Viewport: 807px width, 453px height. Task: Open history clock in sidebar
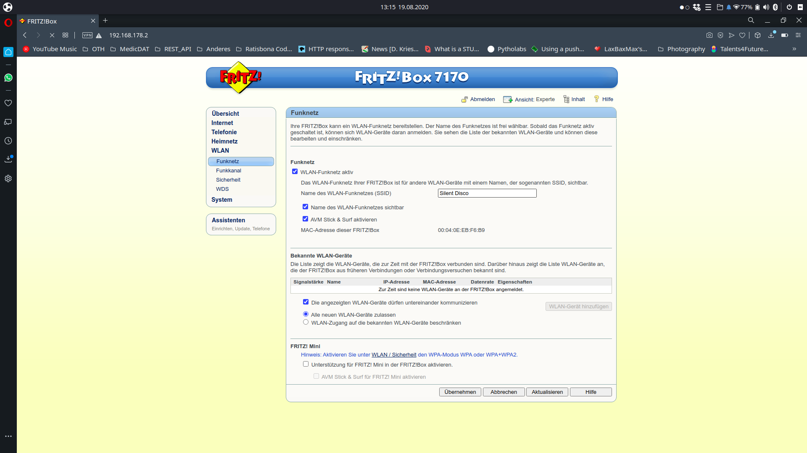tap(8, 141)
